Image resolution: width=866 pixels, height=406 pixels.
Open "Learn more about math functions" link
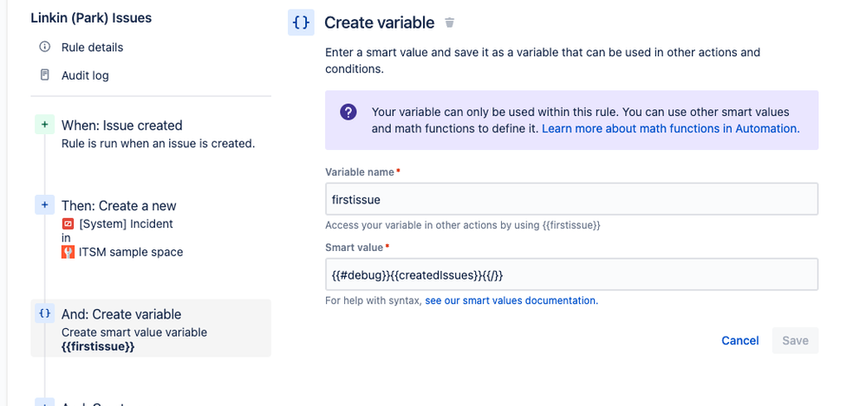pos(670,128)
